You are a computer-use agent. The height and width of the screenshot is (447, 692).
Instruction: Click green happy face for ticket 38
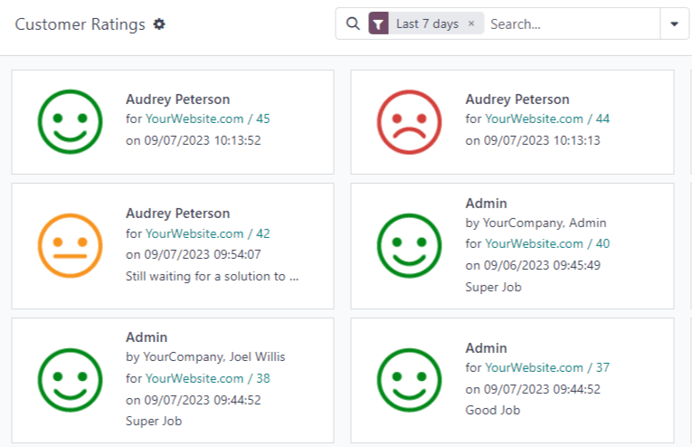pyautogui.click(x=70, y=380)
